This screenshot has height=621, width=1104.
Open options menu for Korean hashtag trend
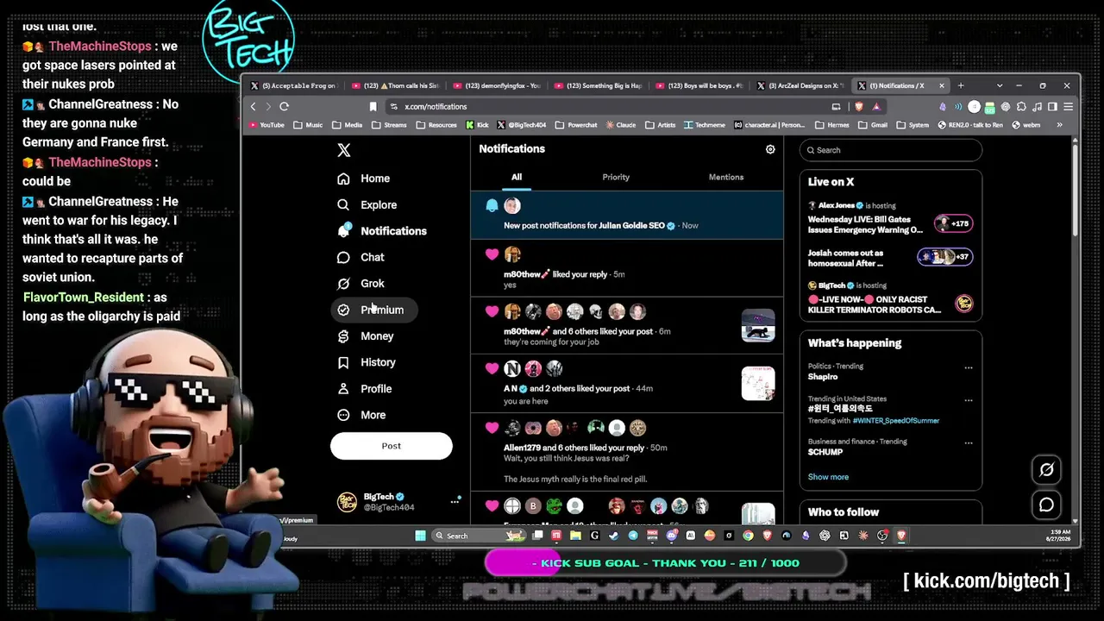pos(969,401)
